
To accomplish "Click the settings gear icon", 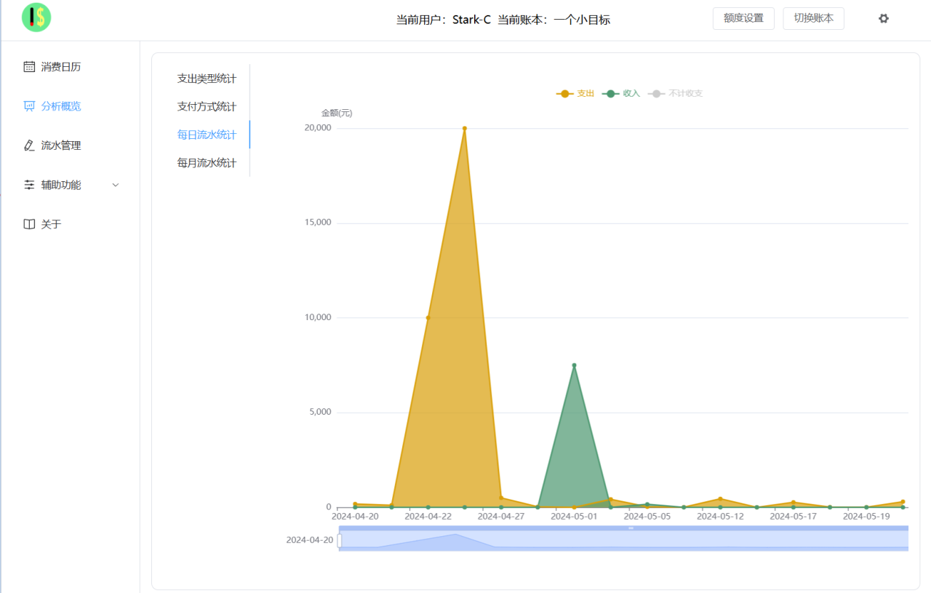I will click(883, 17).
